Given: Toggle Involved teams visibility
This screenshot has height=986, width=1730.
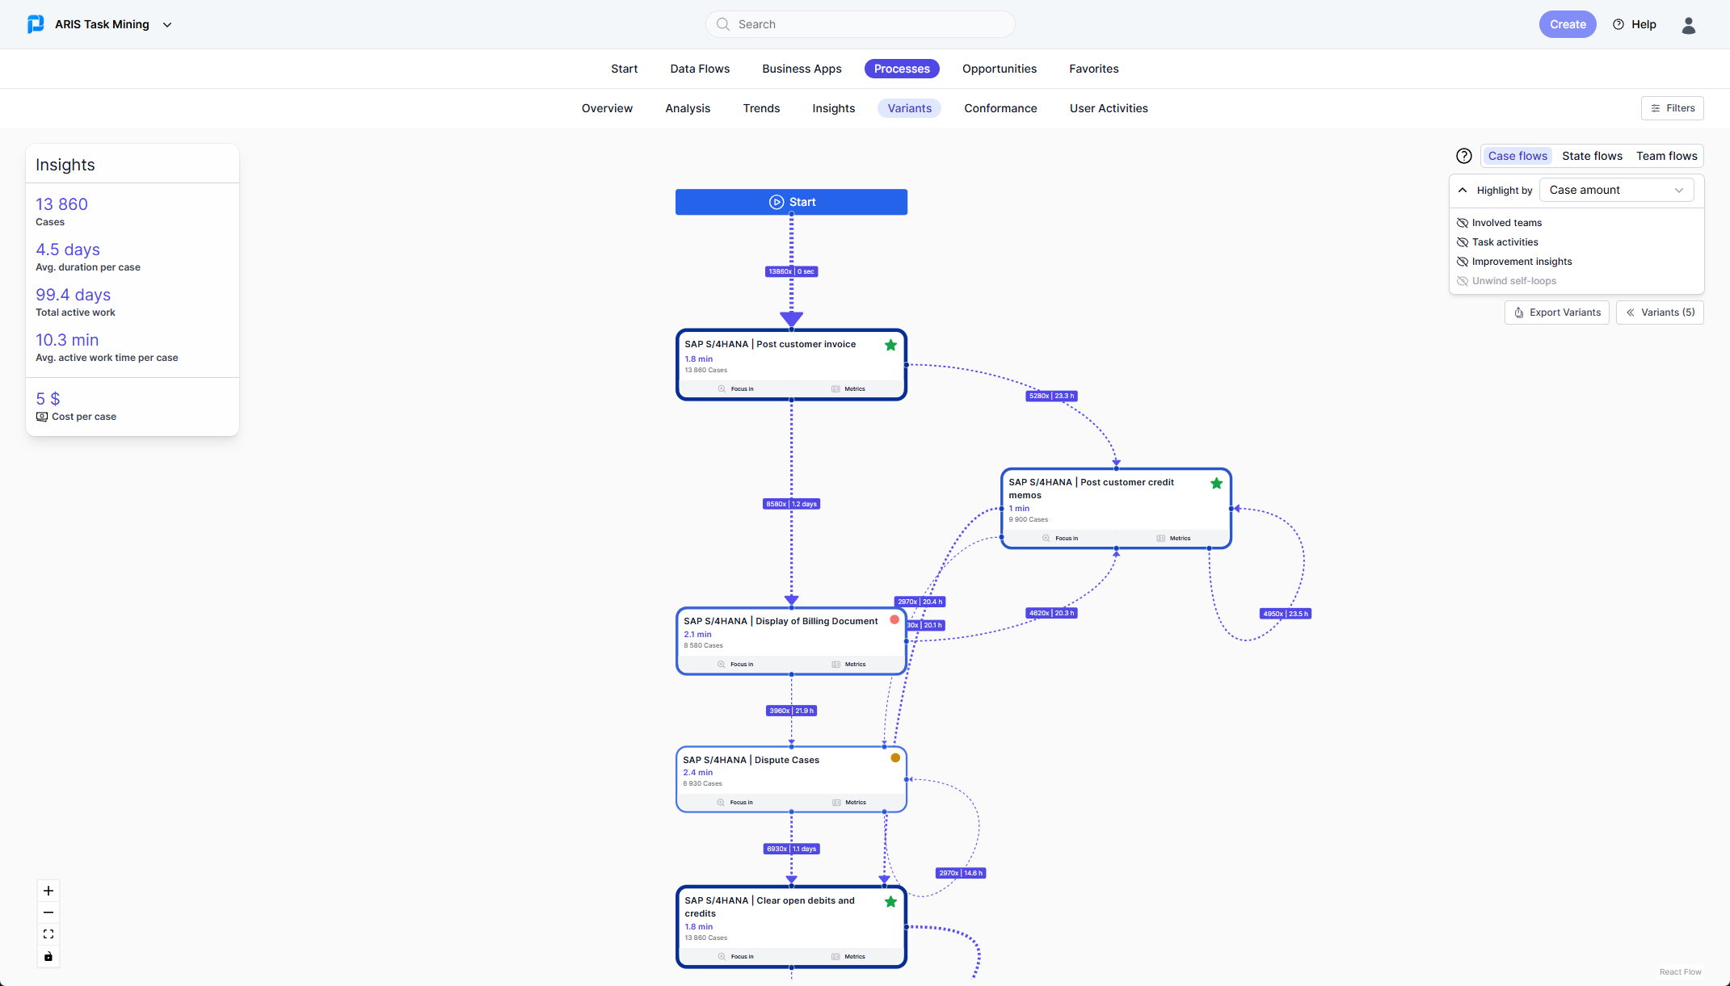Looking at the screenshot, I should coord(1462,223).
